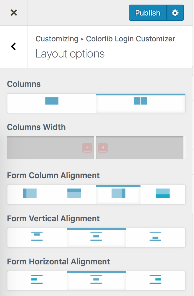Viewport: 194px width, 296px height.
Task: Select the right form column alignment
Action: [x=118, y=195]
